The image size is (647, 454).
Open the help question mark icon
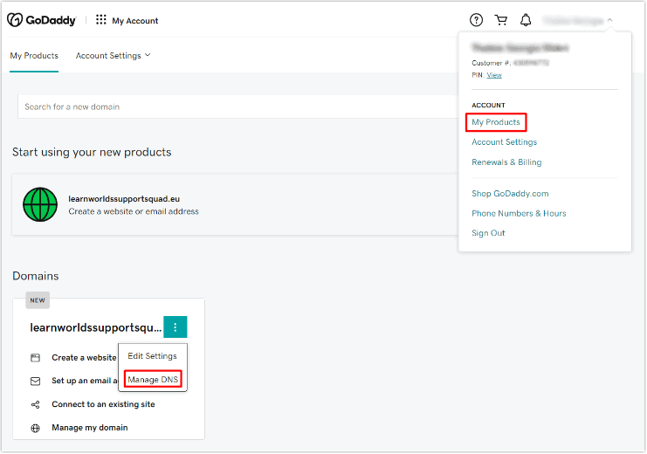point(476,20)
